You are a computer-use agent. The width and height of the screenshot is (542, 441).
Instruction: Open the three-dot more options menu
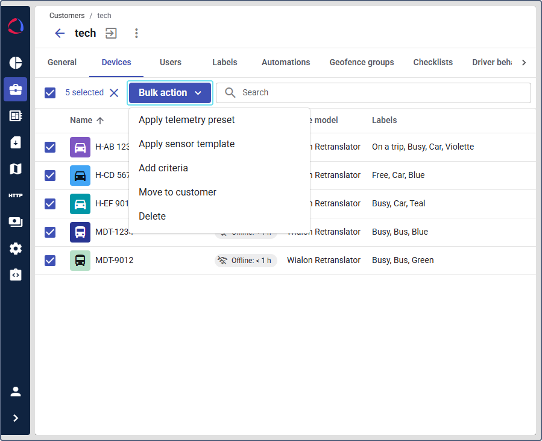(136, 33)
